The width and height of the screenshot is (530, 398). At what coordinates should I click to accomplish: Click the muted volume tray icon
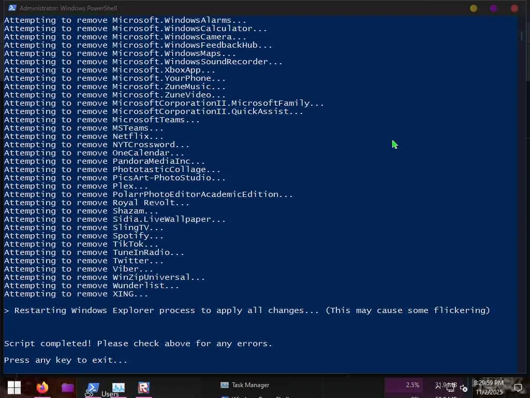tap(463, 388)
